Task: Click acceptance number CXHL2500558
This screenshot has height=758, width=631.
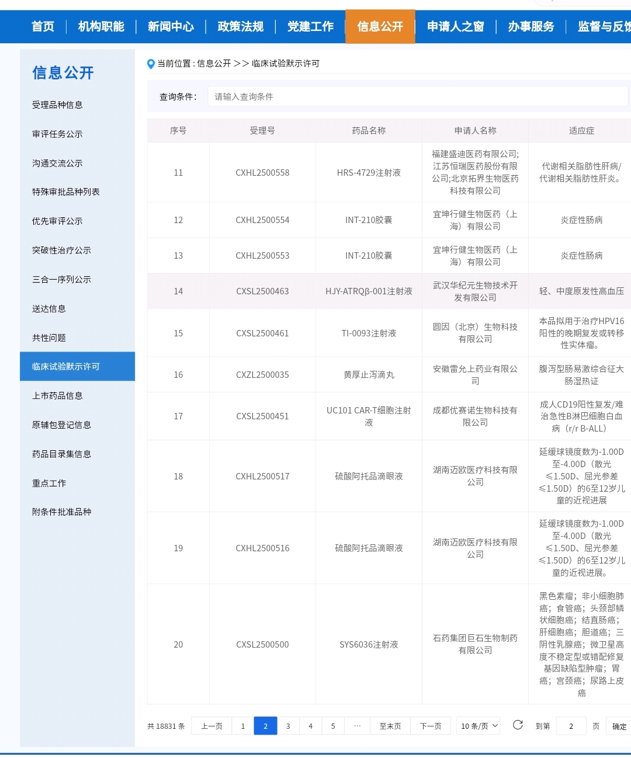Action: [262, 173]
